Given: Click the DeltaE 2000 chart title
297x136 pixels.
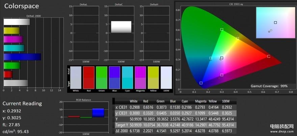Looking at the screenshot, I should click(34, 16).
